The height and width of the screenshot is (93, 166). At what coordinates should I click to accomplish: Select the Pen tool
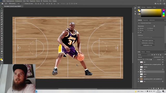click(x=2, y=42)
